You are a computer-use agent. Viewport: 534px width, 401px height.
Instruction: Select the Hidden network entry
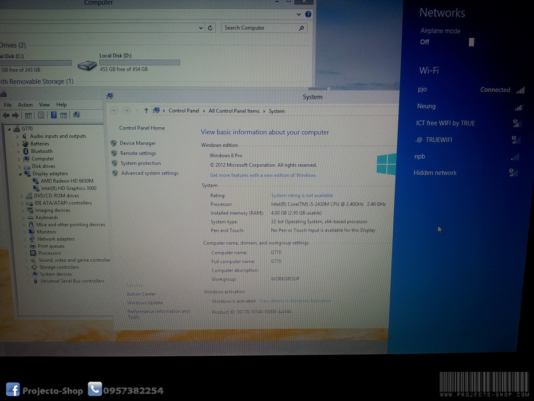tap(465, 173)
